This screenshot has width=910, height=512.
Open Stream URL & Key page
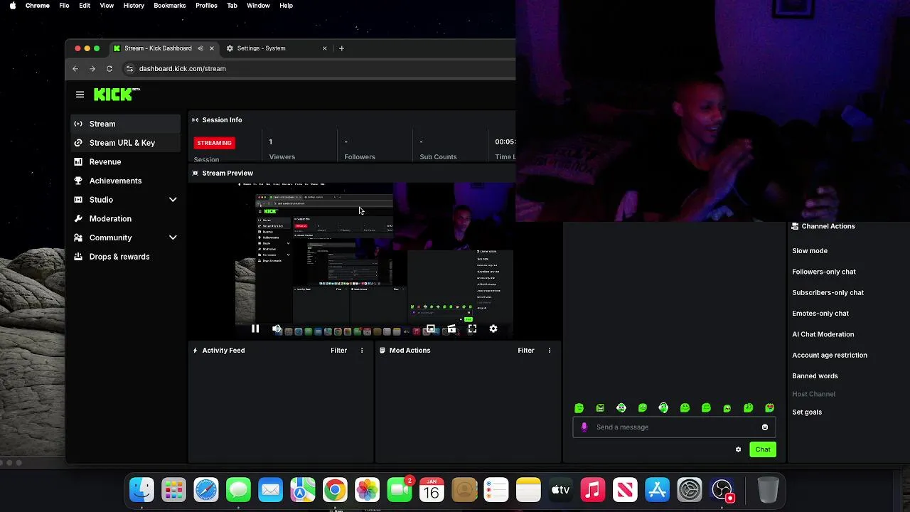(x=126, y=143)
